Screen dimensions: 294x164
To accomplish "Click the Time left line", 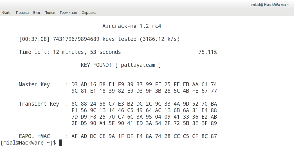I will (x=70, y=52).
